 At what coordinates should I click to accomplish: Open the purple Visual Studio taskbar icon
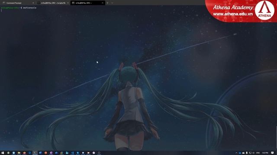(51, 153)
